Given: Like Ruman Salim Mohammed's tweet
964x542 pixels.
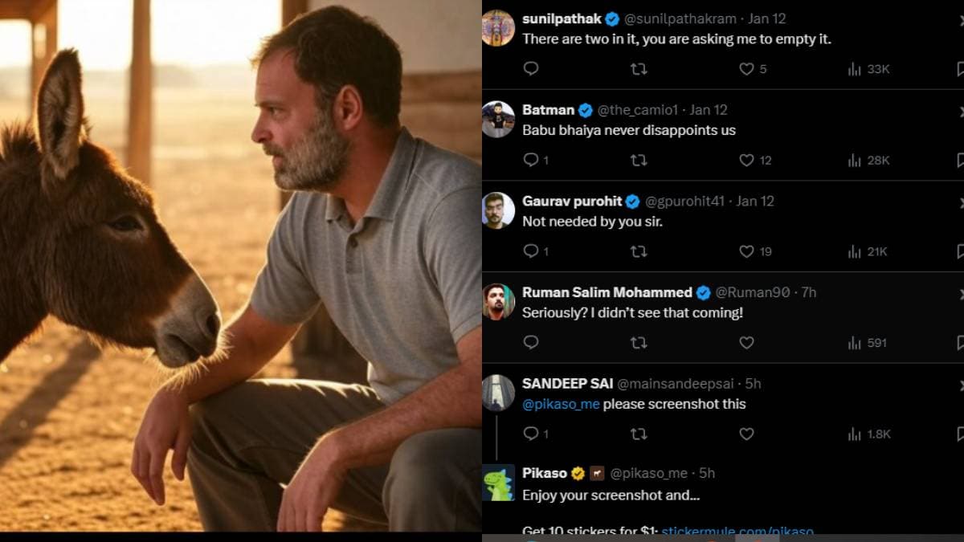Looking at the screenshot, I should coord(746,343).
